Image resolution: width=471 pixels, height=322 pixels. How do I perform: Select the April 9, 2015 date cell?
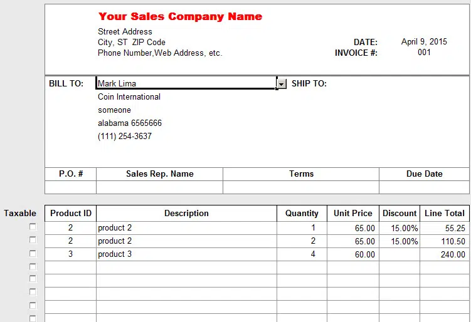pos(424,42)
